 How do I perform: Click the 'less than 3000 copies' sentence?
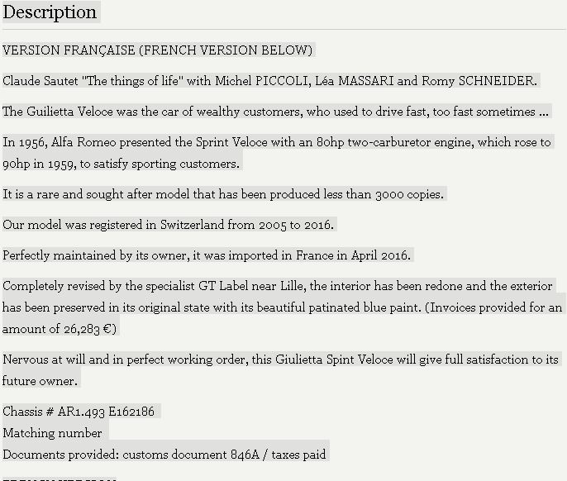click(223, 194)
